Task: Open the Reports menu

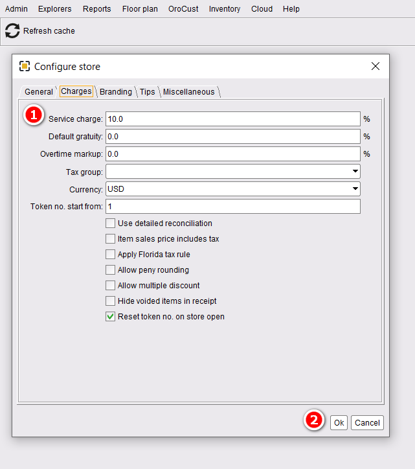Action: [97, 9]
